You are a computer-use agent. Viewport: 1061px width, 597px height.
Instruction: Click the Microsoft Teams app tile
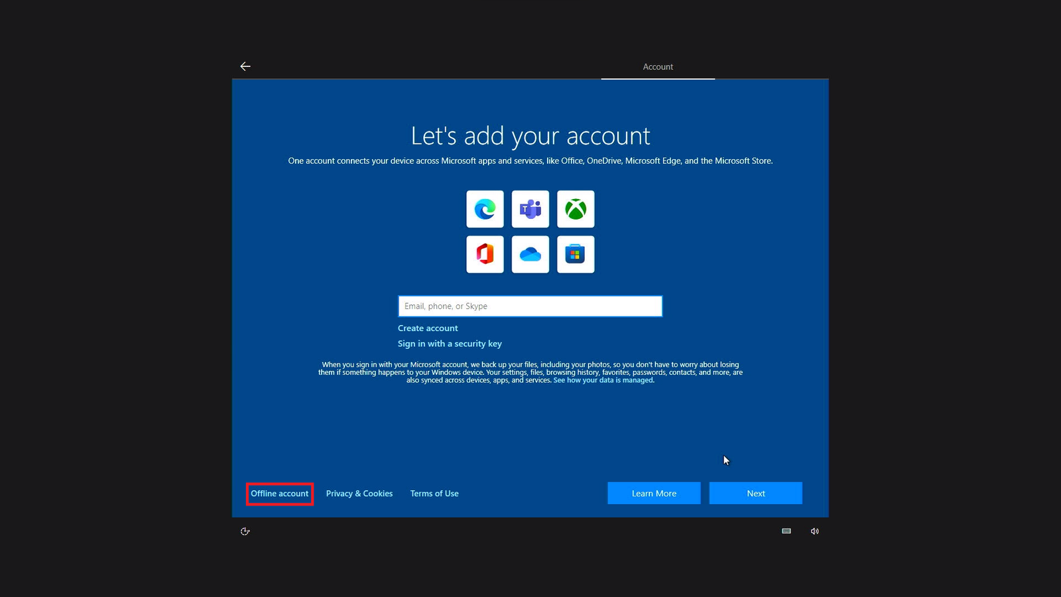[x=530, y=209]
